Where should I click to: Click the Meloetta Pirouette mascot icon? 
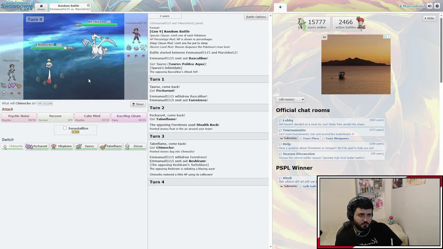pos(361,24)
